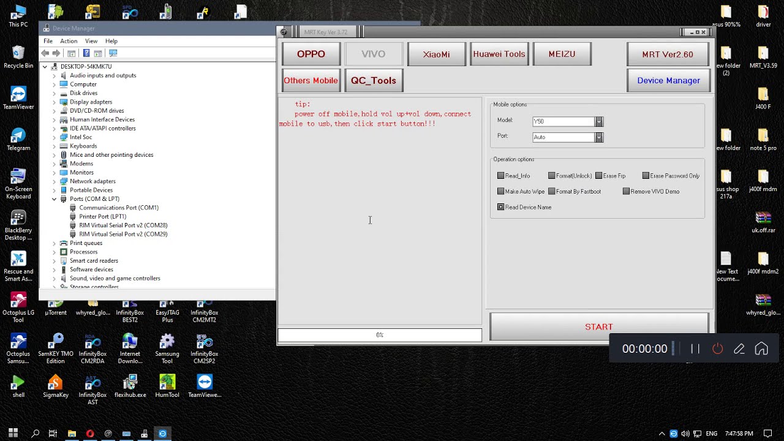
Task: Open TeamViewer icon on left desktop column
Action: (18, 98)
